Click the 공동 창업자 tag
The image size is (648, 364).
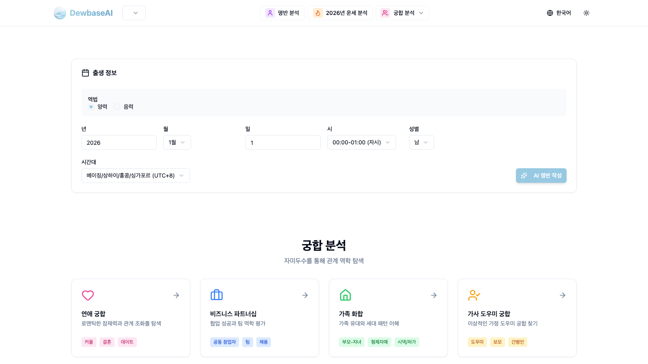click(x=225, y=342)
